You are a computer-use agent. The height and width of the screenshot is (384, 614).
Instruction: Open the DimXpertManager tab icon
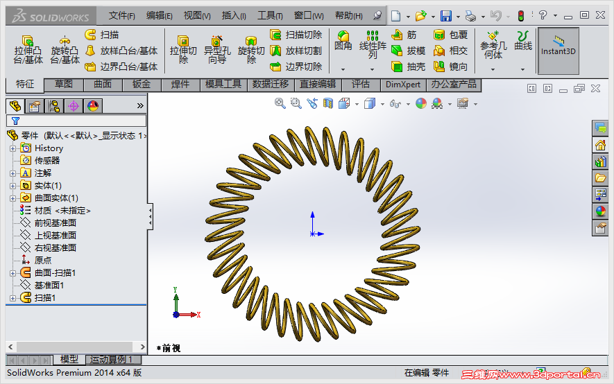pyautogui.click(x=74, y=106)
